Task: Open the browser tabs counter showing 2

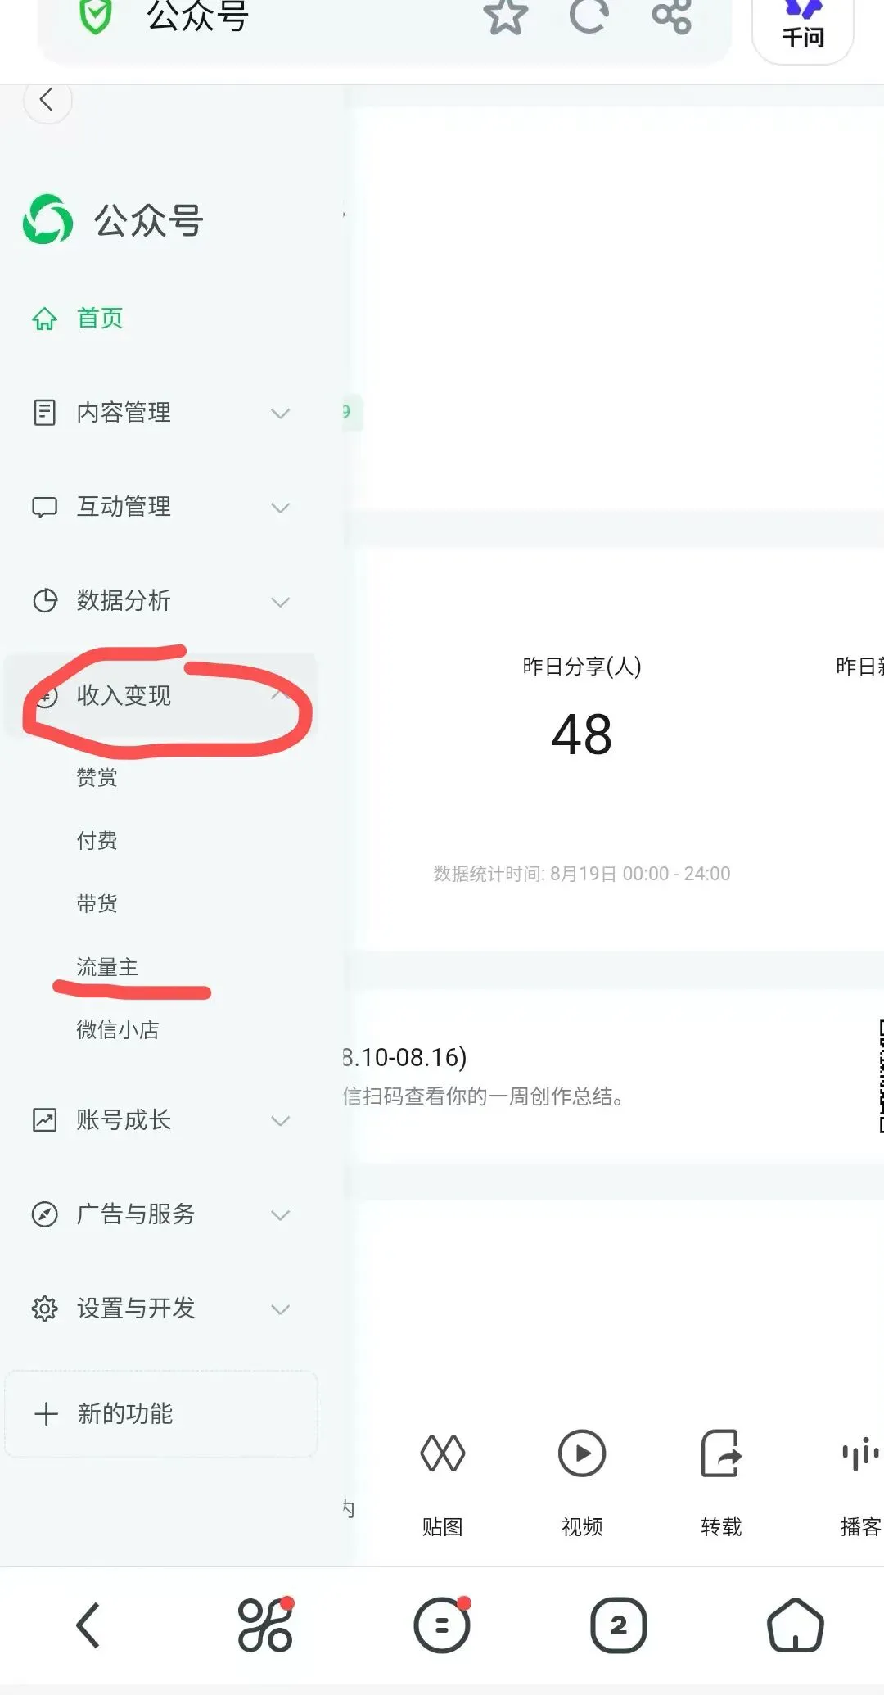Action: click(619, 1625)
